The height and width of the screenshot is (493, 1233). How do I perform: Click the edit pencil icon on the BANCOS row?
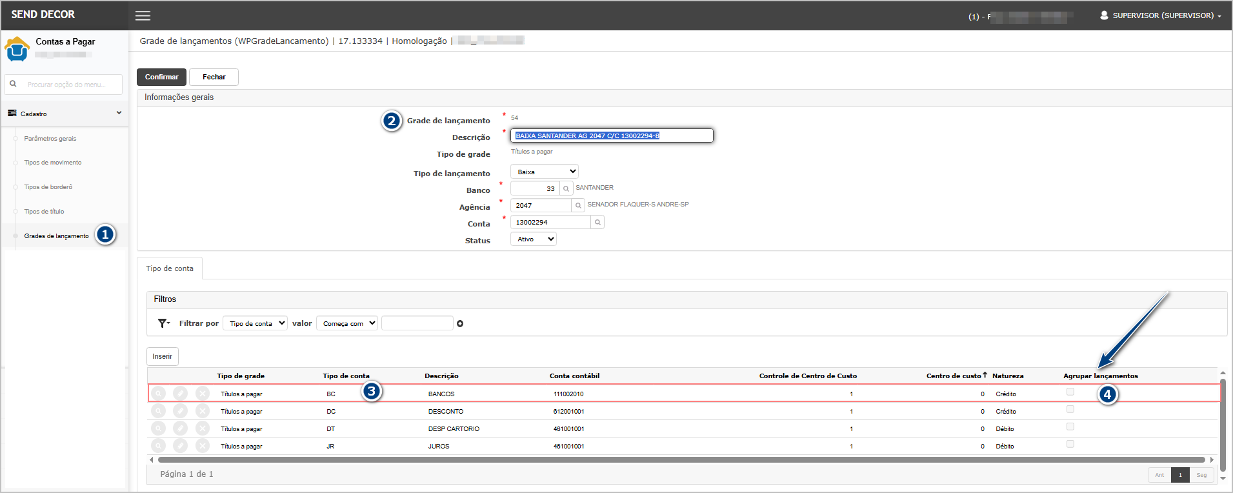pos(181,394)
